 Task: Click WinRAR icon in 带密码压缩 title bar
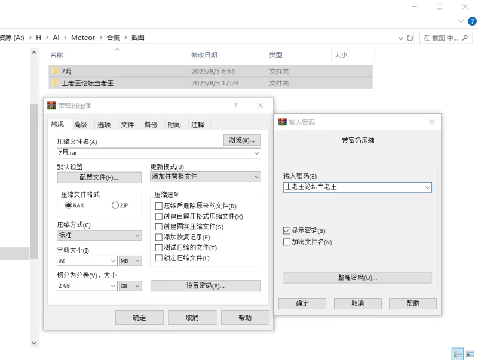51,106
